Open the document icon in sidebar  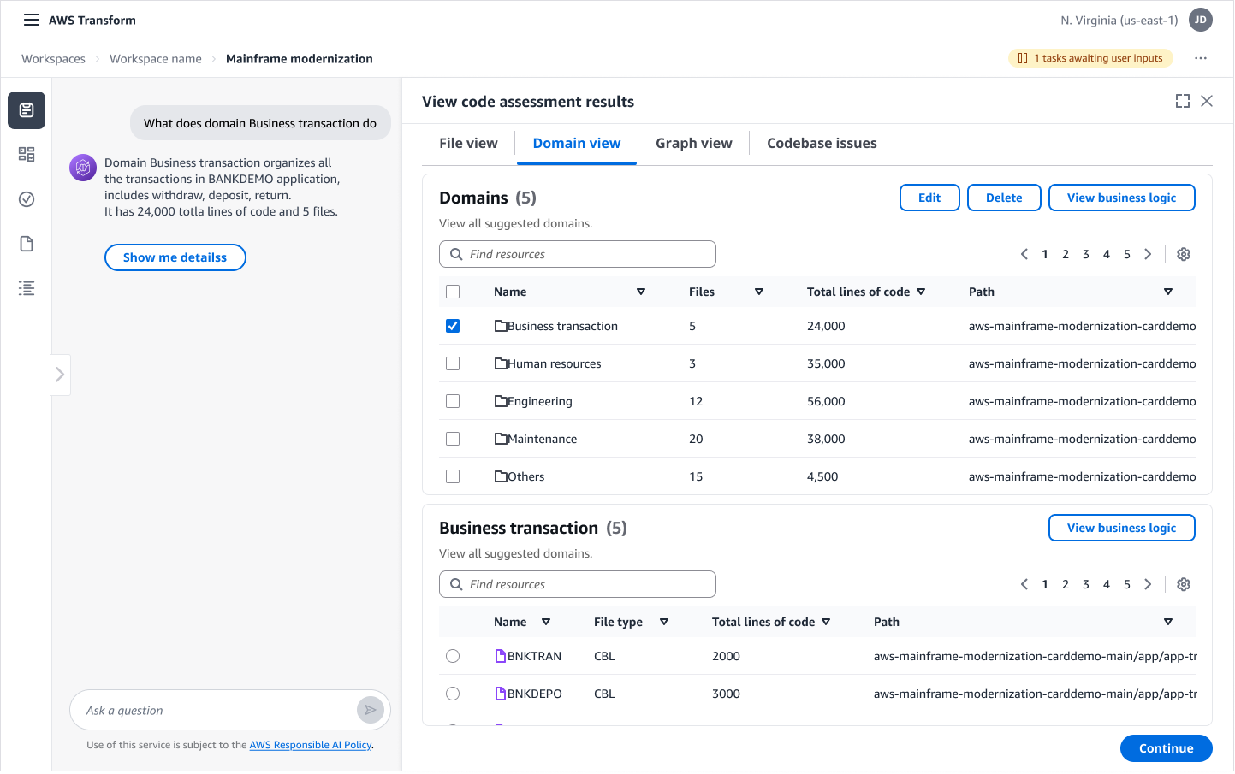(x=27, y=244)
